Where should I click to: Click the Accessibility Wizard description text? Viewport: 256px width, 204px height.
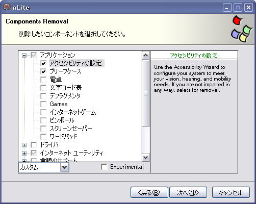coord(192,79)
